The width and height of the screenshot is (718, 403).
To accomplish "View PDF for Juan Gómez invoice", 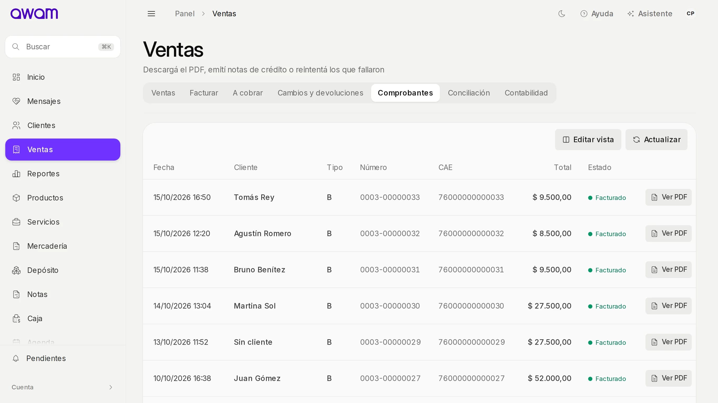I will pyautogui.click(x=668, y=378).
